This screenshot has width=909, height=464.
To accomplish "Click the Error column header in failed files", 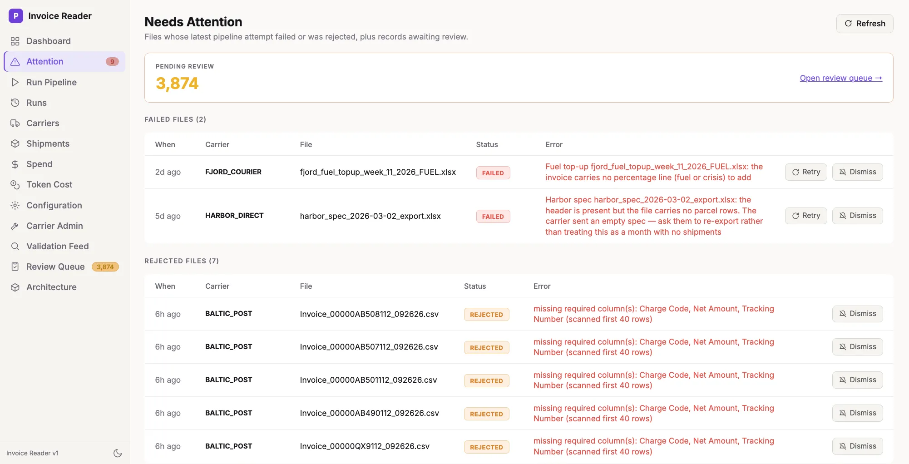I will (x=554, y=144).
